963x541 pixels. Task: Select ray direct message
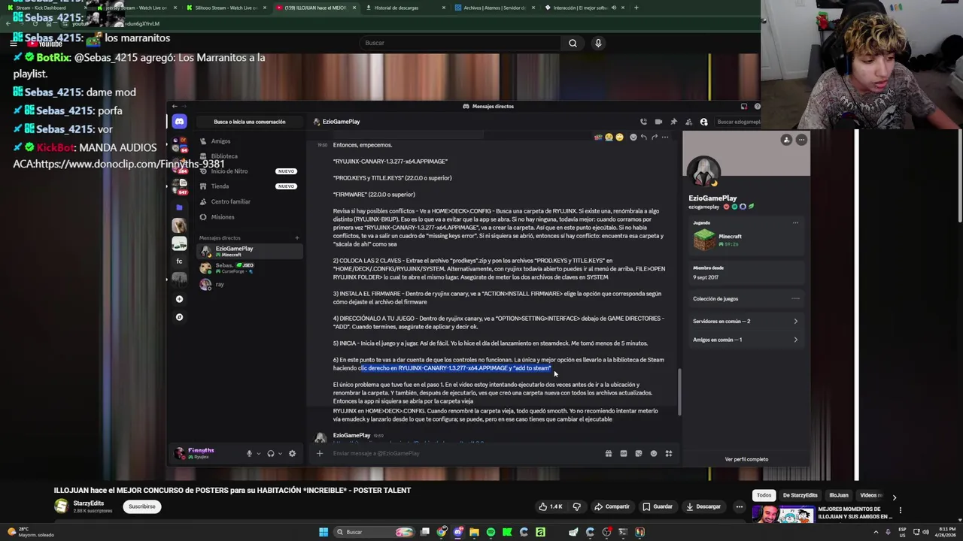[251, 284]
